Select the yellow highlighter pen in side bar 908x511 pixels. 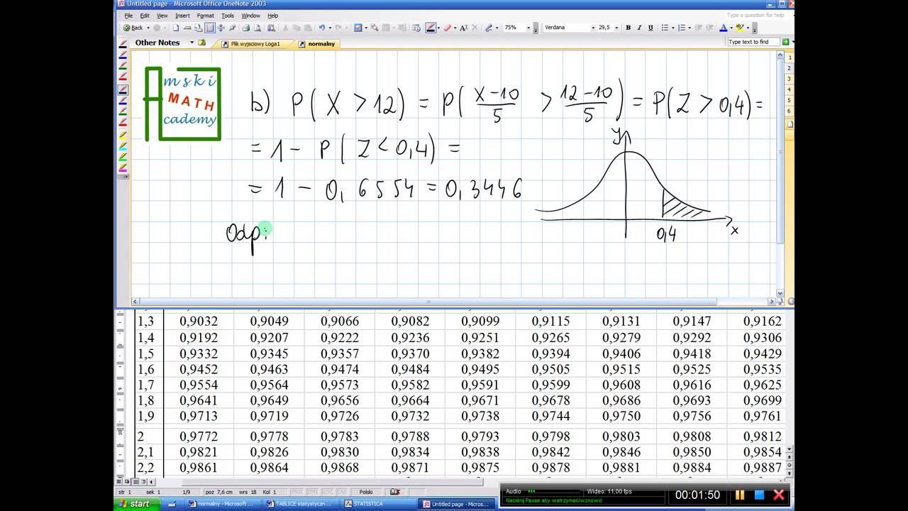pos(123,135)
